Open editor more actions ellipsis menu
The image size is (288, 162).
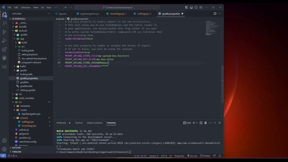(220, 13)
